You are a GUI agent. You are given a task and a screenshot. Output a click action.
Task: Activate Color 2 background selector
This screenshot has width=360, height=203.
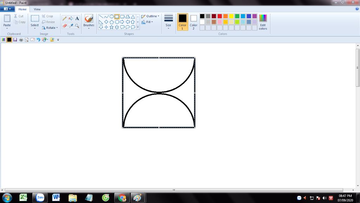(x=194, y=22)
